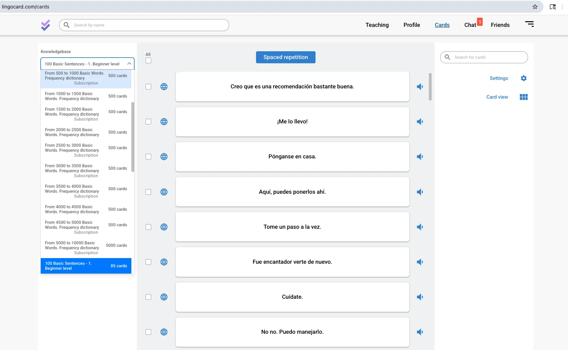568x350 pixels.
Task: Click globe icon beside 'Tome un paso a la vez.'
Action: coord(164,227)
